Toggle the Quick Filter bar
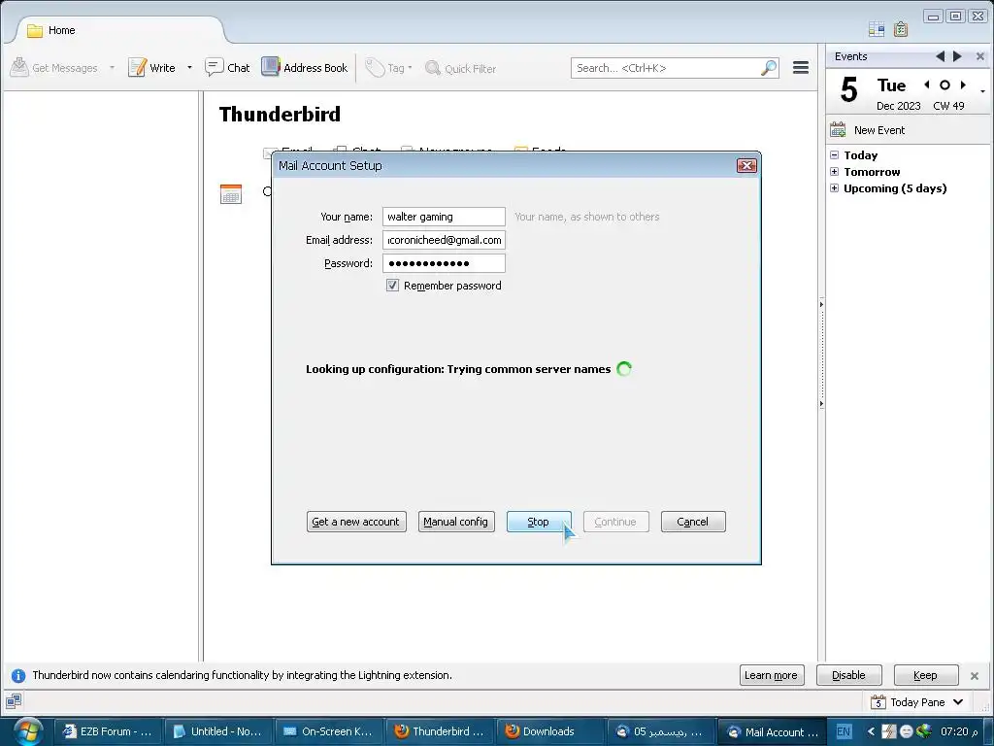 (x=461, y=68)
